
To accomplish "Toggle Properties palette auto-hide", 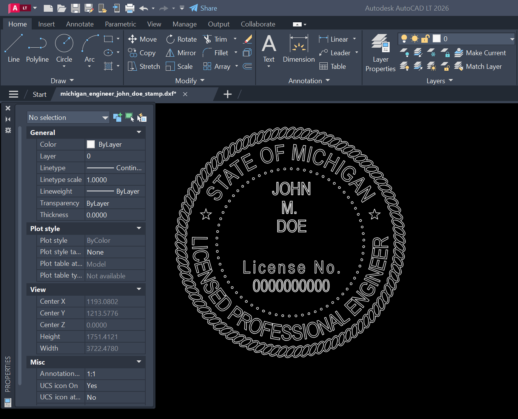I will click(8, 119).
